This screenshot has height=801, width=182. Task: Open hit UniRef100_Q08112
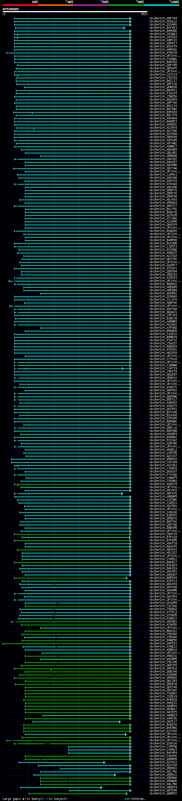[x=163, y=22]
